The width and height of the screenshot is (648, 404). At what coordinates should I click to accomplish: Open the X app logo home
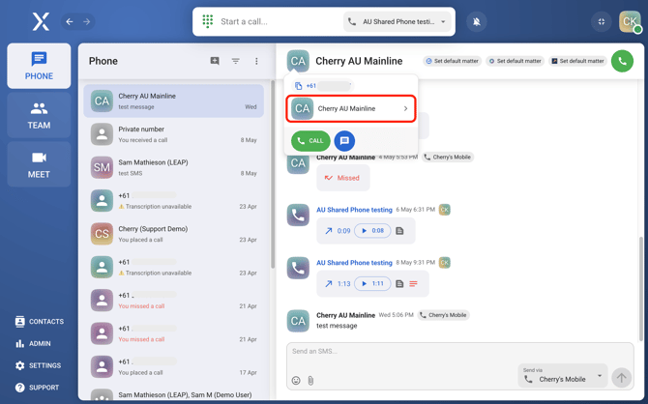(41, 21)
